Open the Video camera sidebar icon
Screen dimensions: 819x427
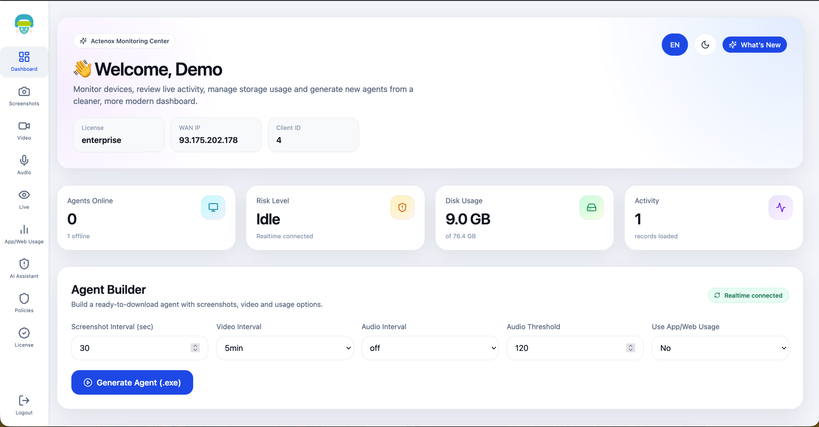point(24,126)
